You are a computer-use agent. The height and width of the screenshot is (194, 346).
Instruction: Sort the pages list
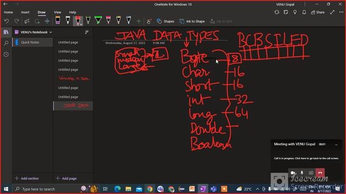(x=87, y=32)
